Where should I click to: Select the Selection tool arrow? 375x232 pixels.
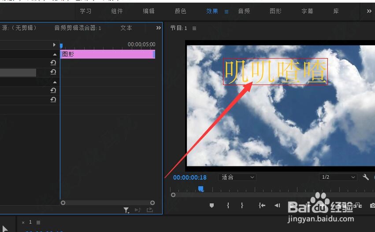point(5,229)
